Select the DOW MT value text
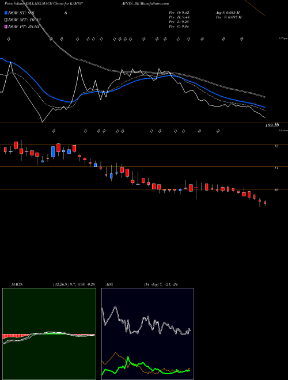The width and height of the screenshot is (288, 380). (x=24, y=20)
